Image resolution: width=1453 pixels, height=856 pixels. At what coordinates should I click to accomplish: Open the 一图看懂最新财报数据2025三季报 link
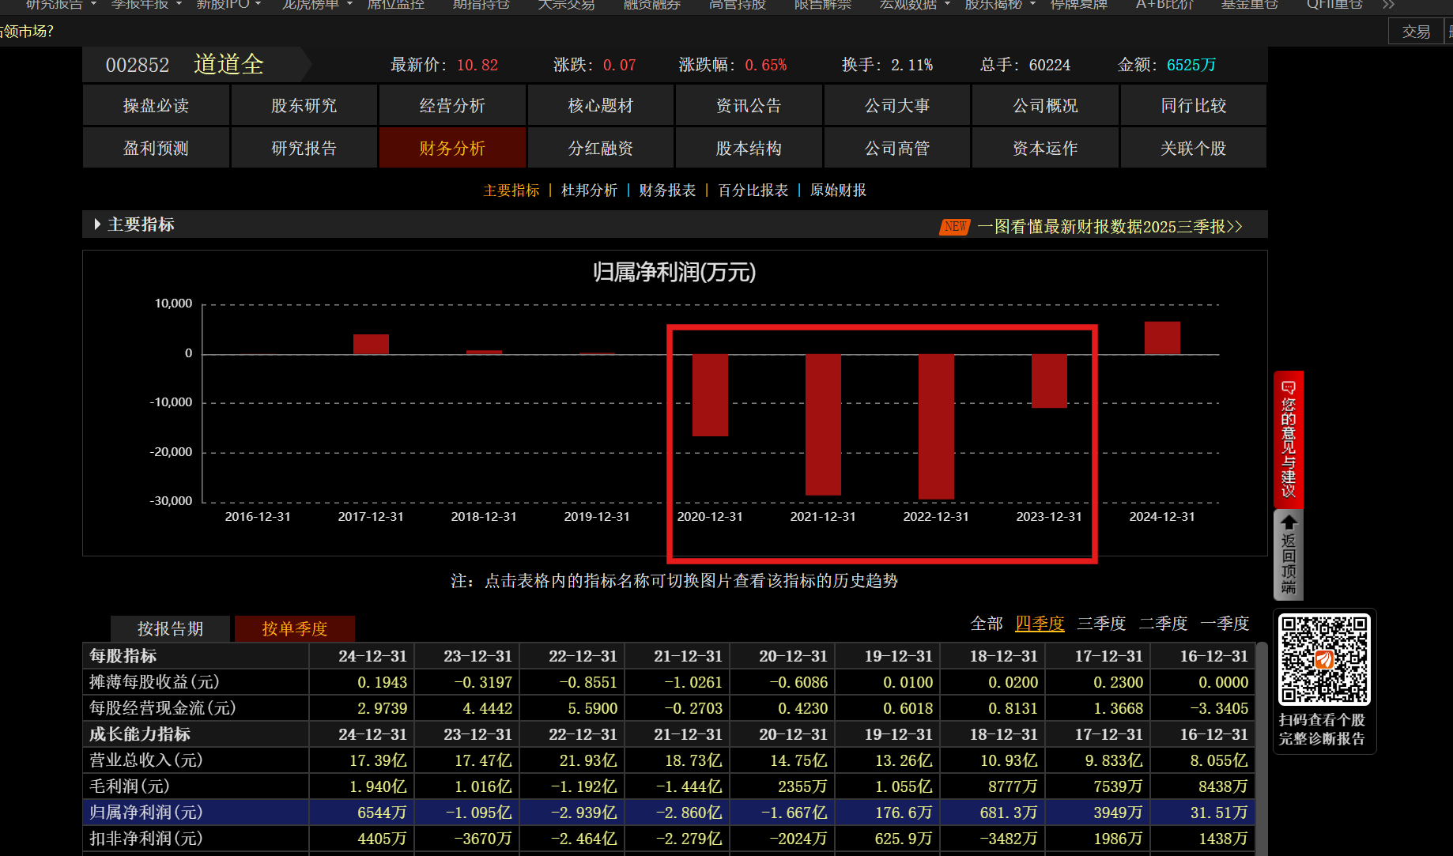[1110, 227]
